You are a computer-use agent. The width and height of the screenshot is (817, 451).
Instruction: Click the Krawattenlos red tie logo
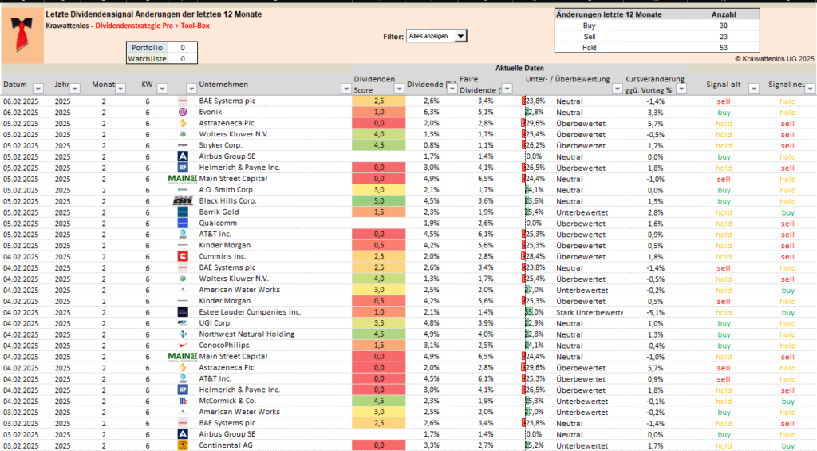(22, 35)
